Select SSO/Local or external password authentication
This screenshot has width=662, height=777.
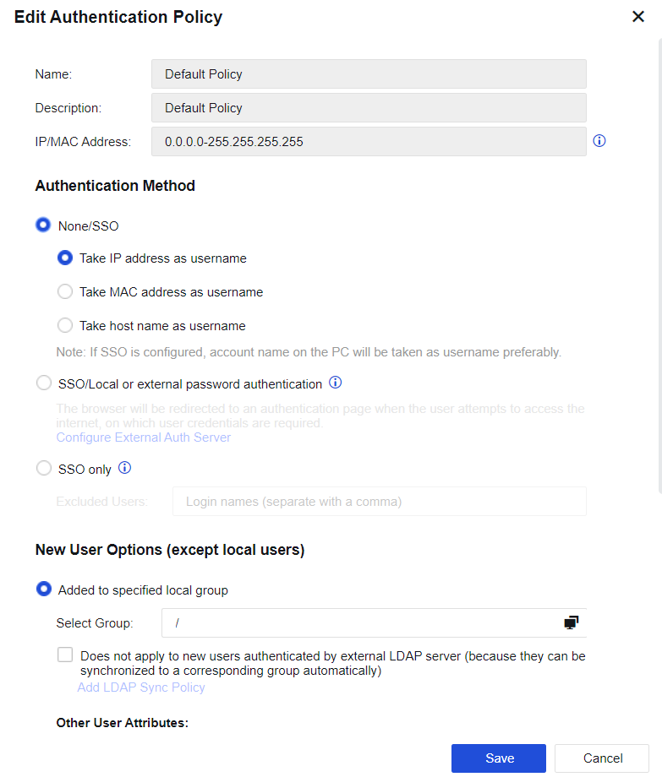(44, 383)
